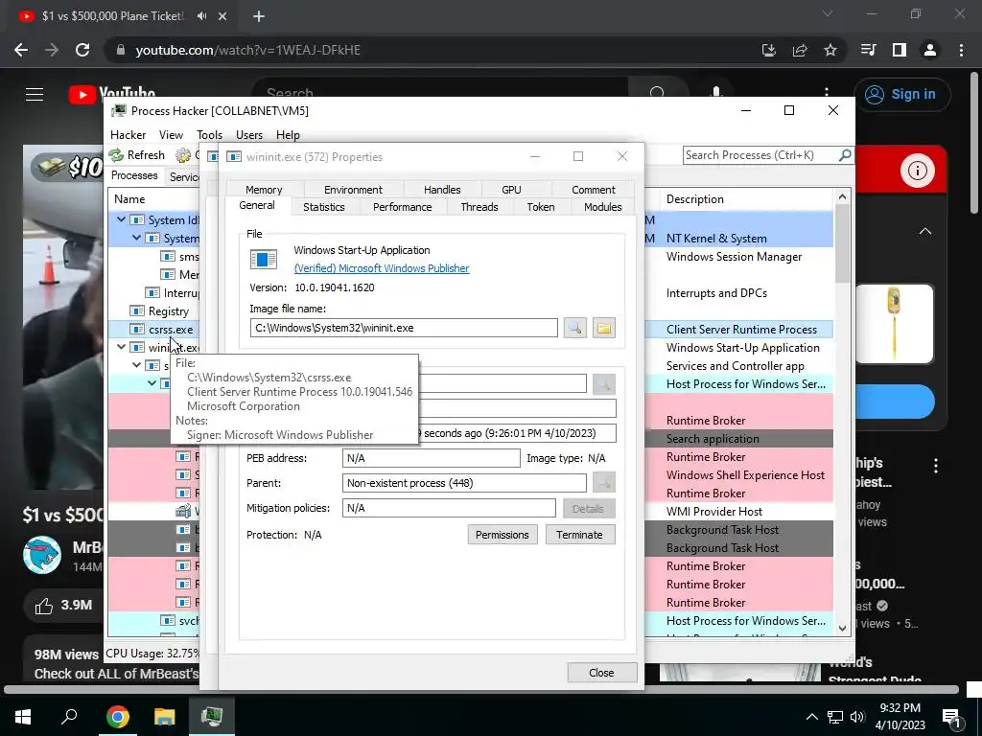The width and height of the screenshot is (982, 736).
Task: Switch to the Environment tab
Action: (353, 190)
